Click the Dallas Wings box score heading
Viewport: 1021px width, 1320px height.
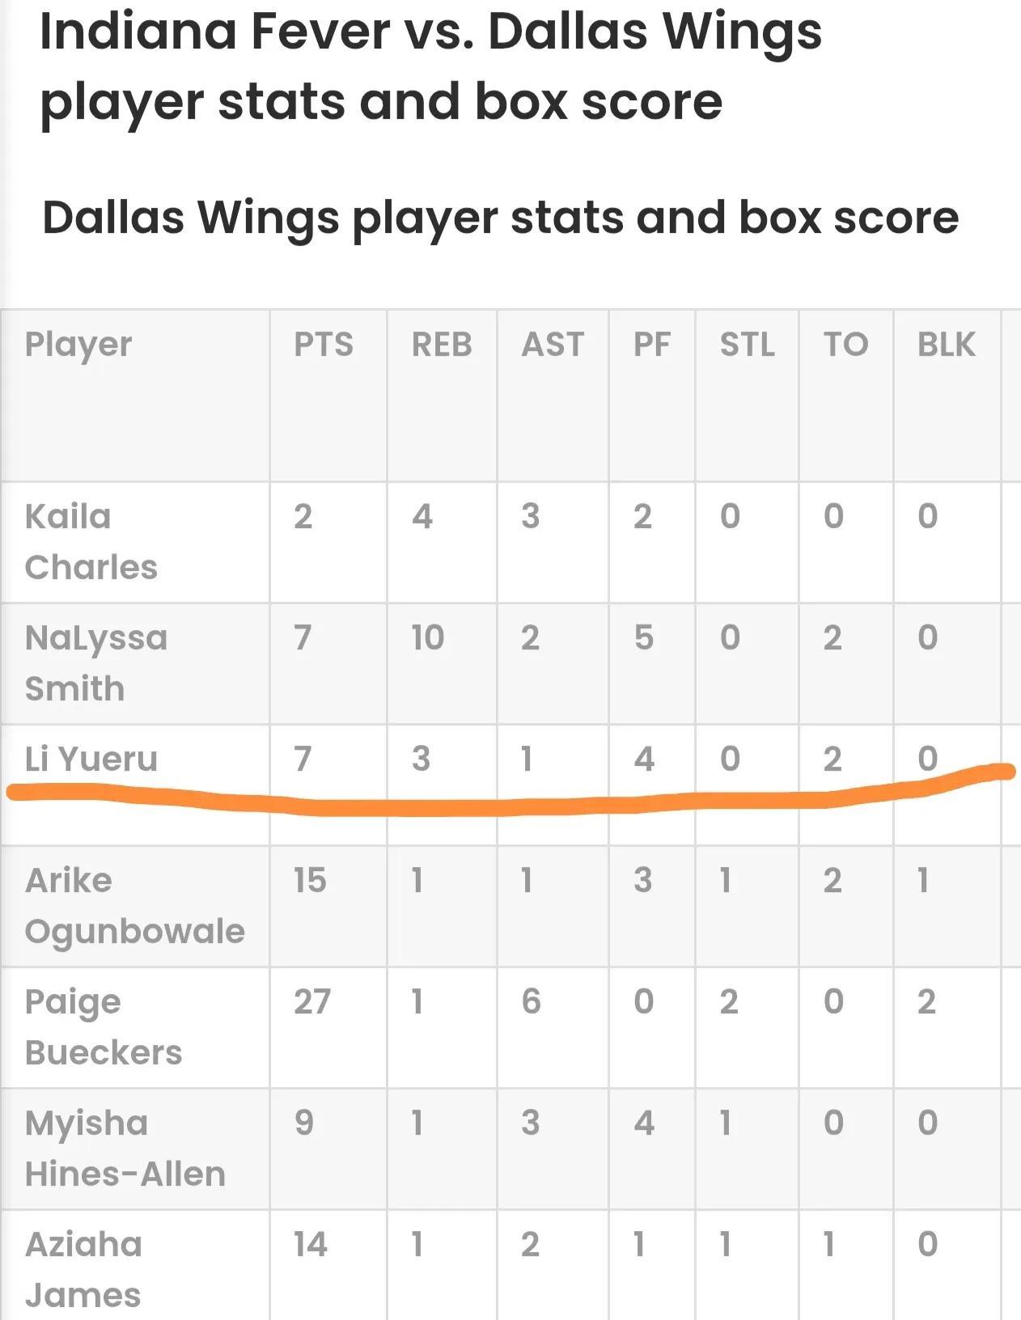coord(500,218)
